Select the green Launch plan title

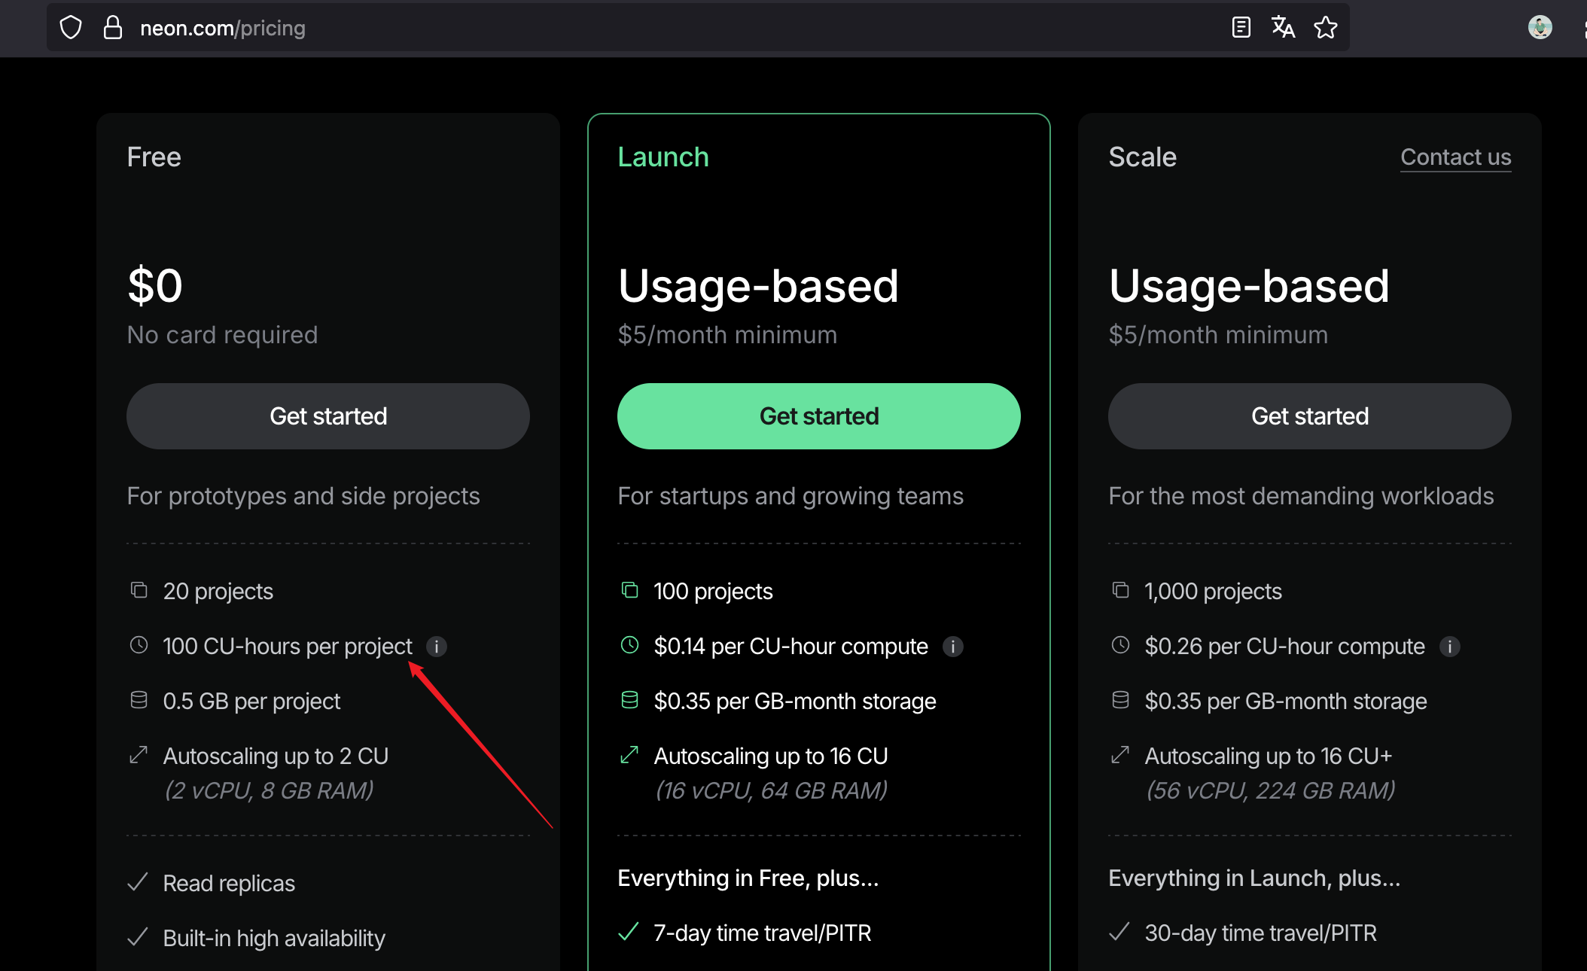(x=663, y=157)
